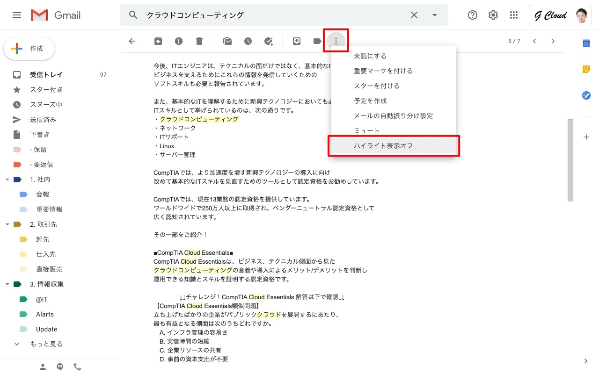Click the 5 / 7 message counter
The width and height of the screenshot is (599, 374).
click(x=514, y=41)
